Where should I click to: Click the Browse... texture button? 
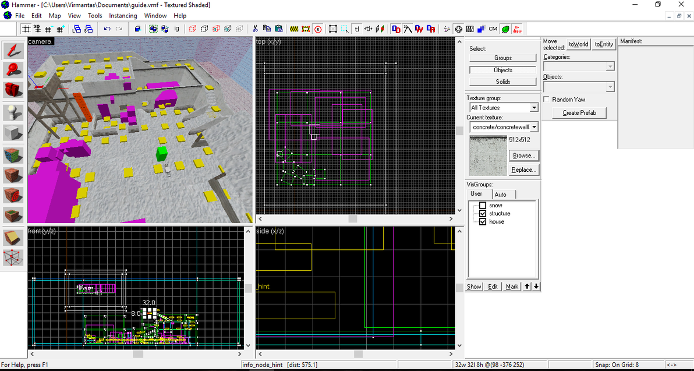pos(523,156)
